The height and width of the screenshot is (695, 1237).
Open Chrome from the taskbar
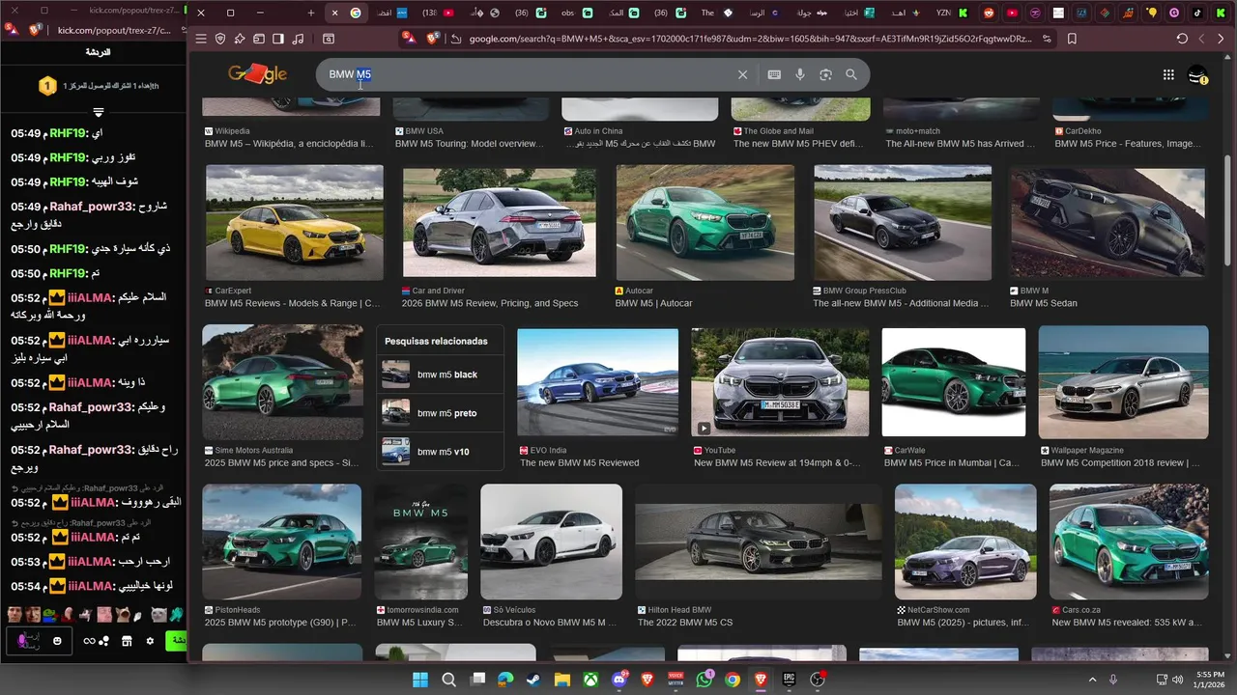(x=733, y=680)
